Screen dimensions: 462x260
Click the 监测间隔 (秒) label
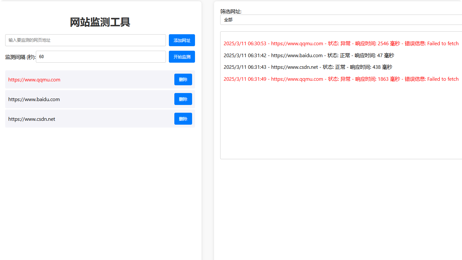[20, 57]
